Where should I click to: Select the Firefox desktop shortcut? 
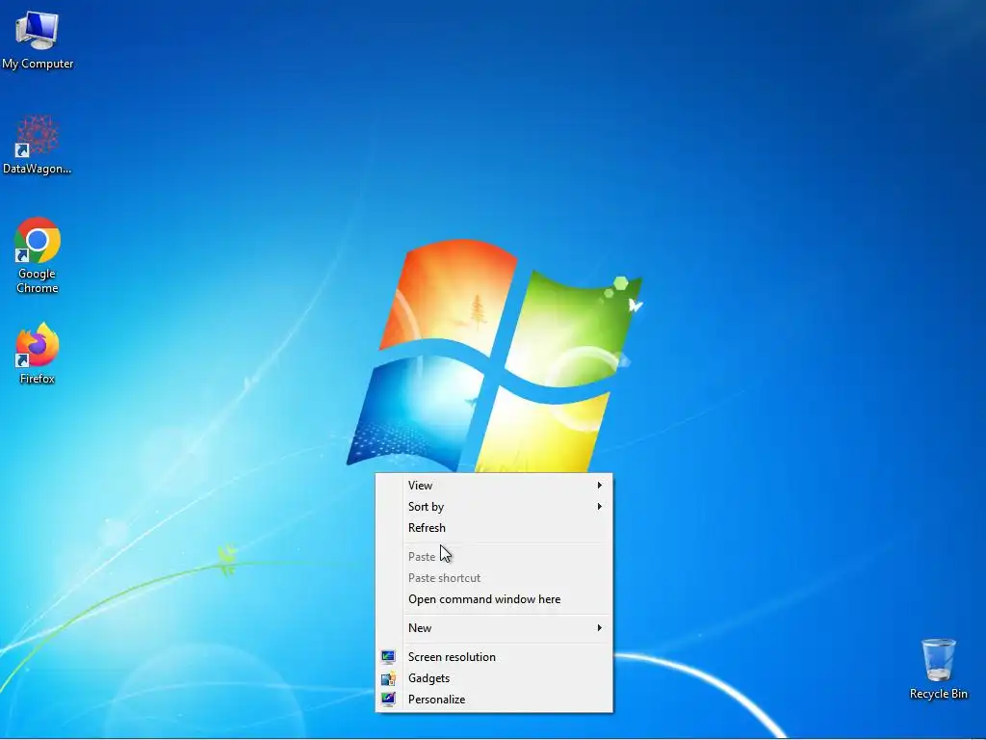point(38,354)
